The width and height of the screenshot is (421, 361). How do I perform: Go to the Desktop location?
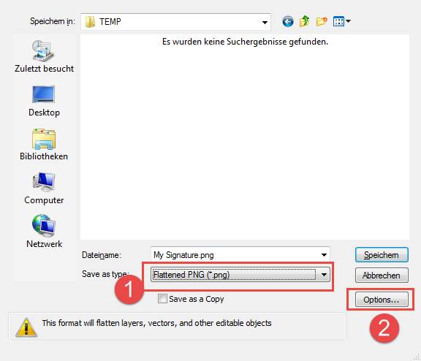point(44,101)
